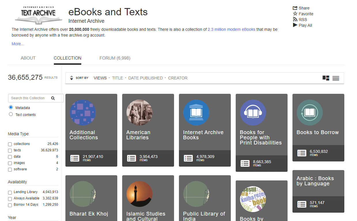
Task: Switch to the About tab
Action: click(x=28, y=58)
